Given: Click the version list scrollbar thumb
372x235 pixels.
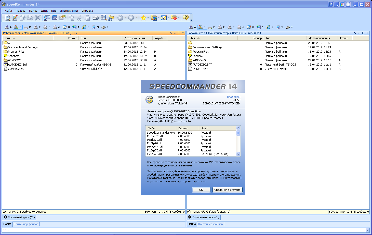Looking at the screenshot, I should 238,133.
